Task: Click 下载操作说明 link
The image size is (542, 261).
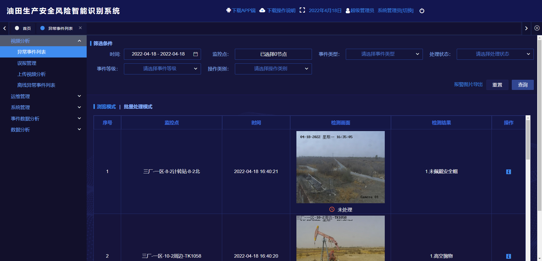Action: pyautogui.click(x=281, y=10)
